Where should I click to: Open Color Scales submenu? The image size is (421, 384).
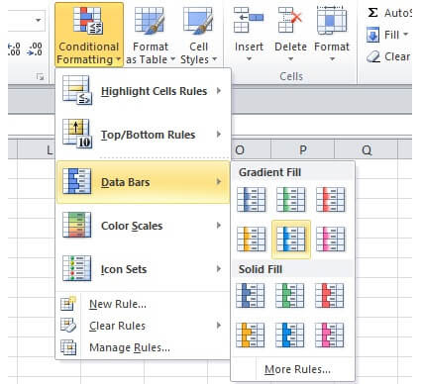(x=143, y=226)
